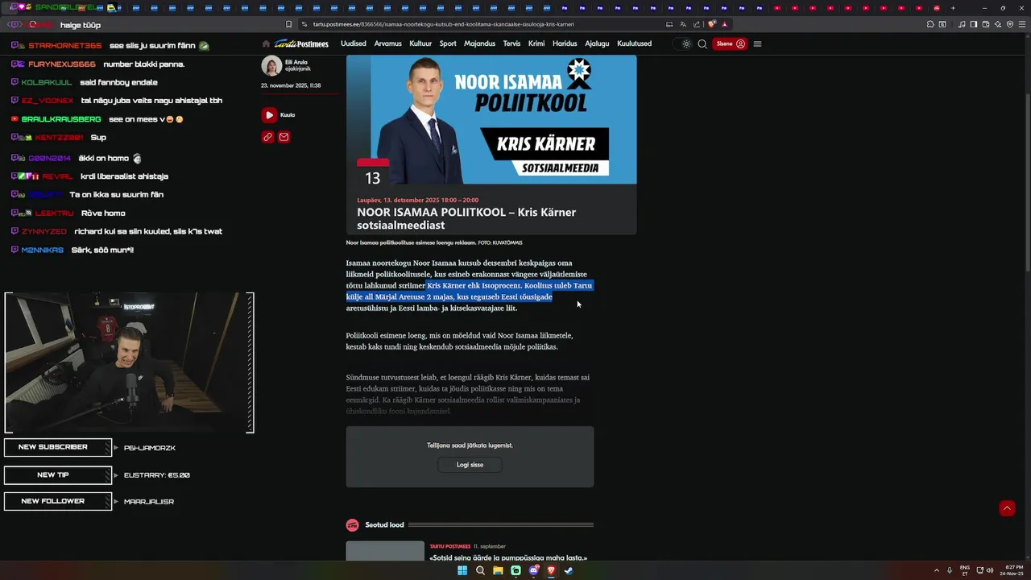The height and width of the screenshot is (580, 1031).
Task: Open the Brave VPN shield icon
Action: tap(1010, 24)
